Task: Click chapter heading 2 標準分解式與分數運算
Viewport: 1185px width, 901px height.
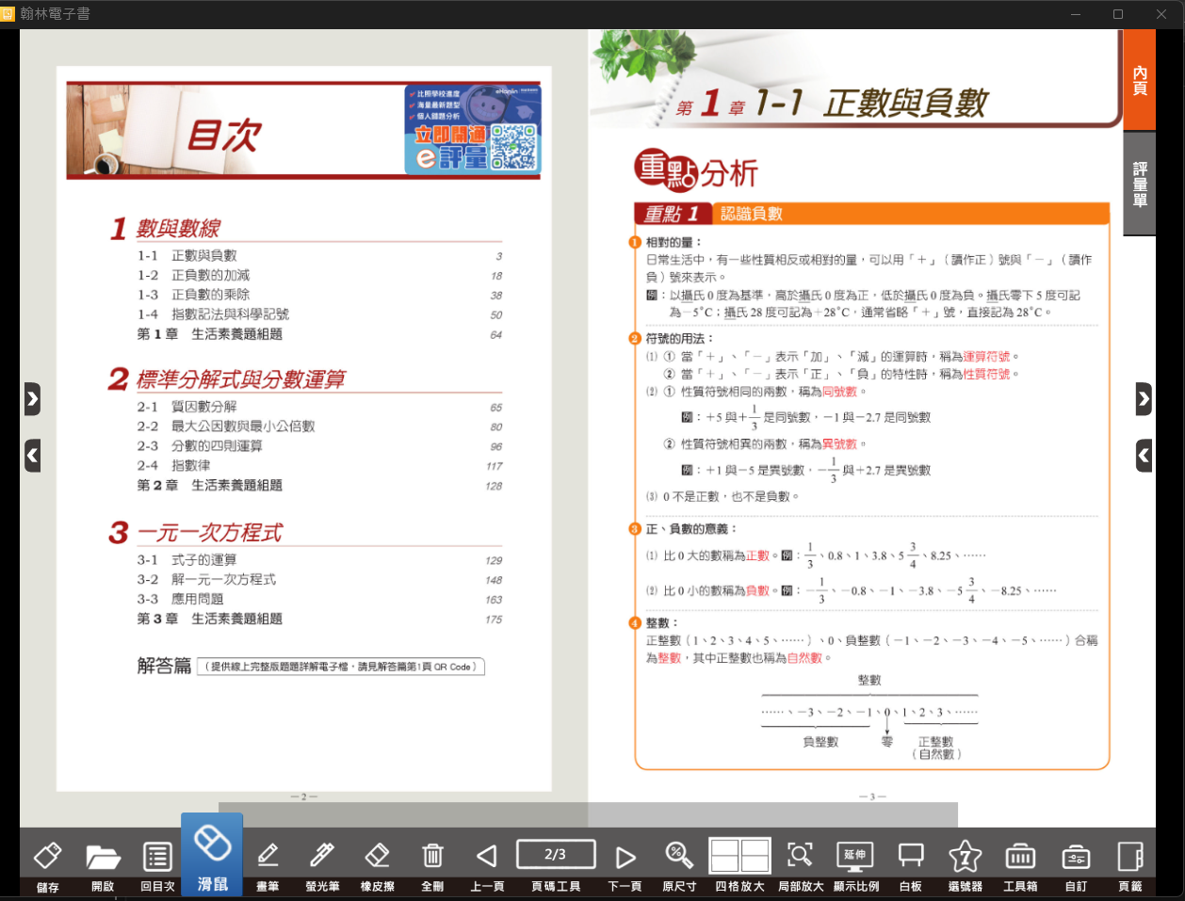Action: (x=227, y=379)
